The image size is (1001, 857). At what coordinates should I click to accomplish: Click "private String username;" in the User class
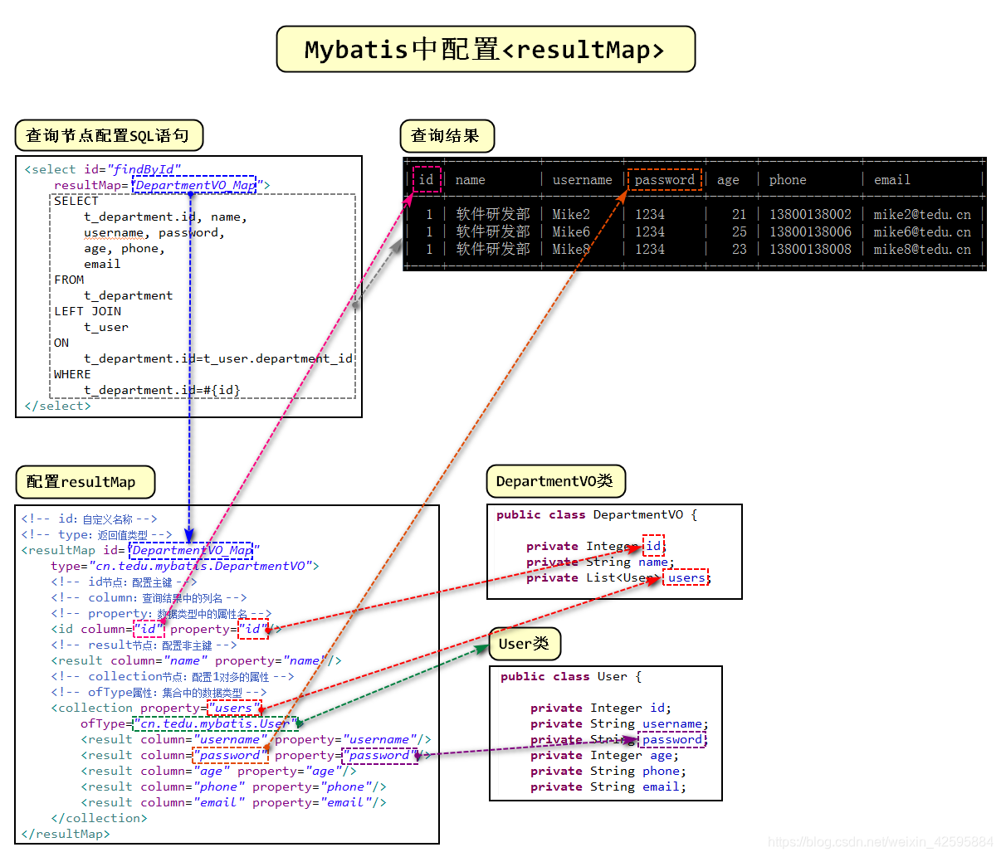619,723
